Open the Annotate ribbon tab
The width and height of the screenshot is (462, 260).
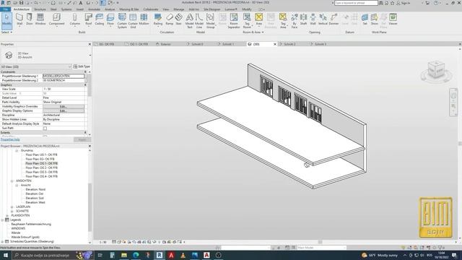coord(95,9)
